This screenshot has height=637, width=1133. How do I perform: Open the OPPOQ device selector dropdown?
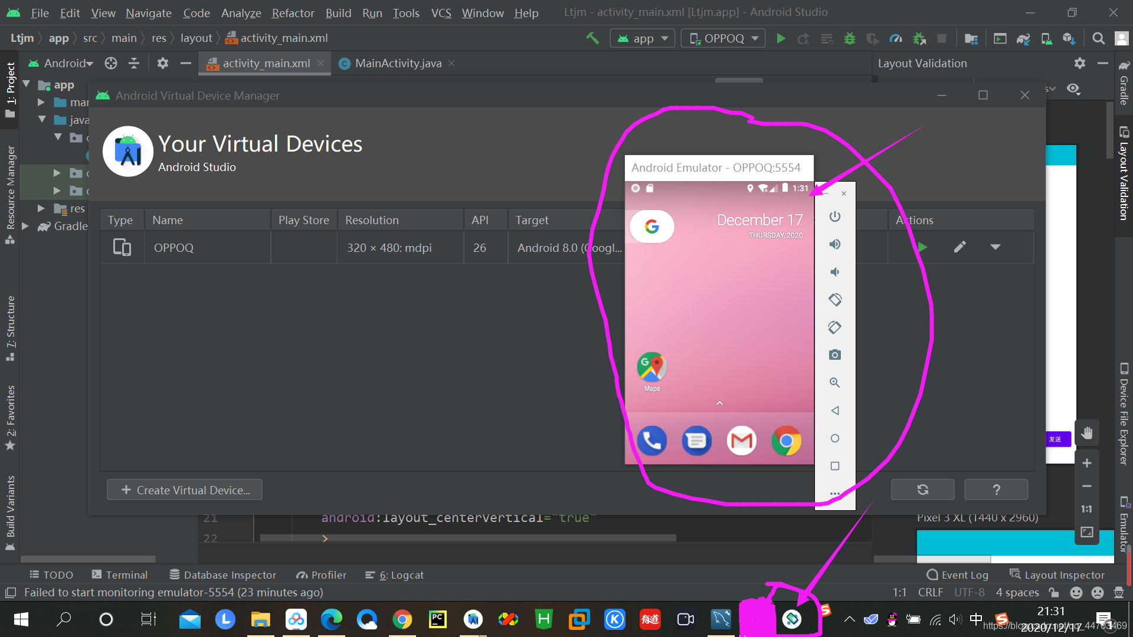723,38
